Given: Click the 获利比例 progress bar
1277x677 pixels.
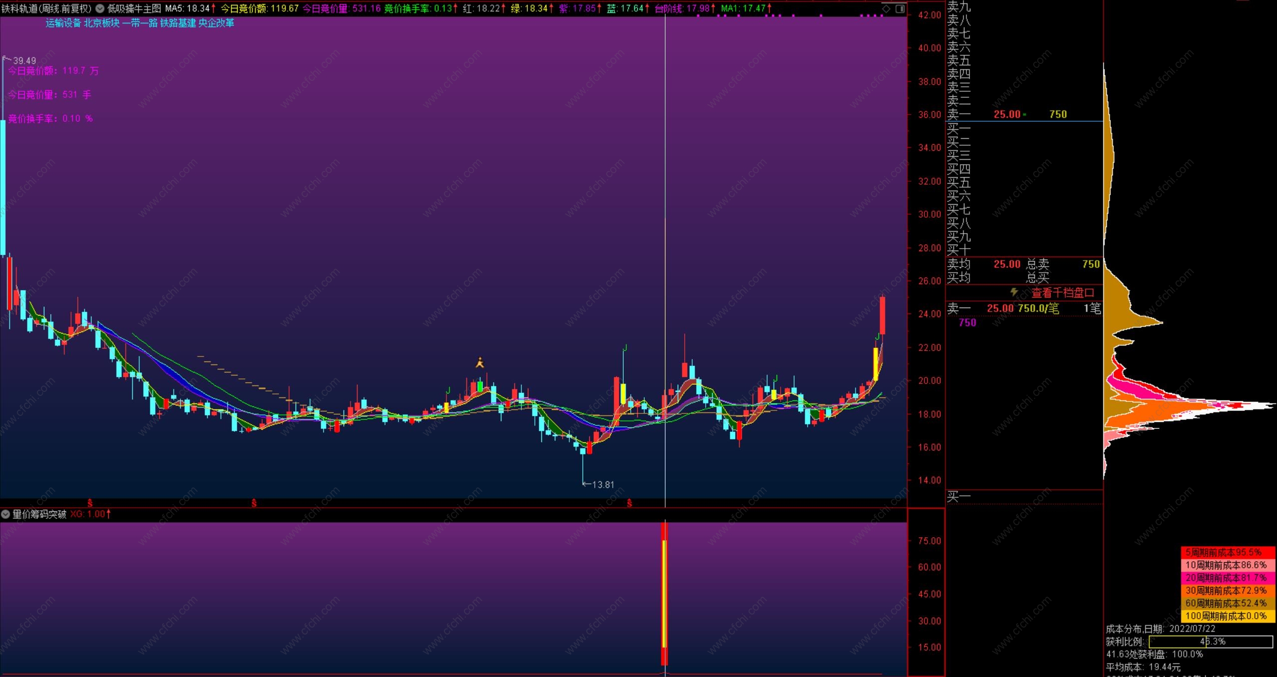Looking at the screenshot, I should [1211, 642].
